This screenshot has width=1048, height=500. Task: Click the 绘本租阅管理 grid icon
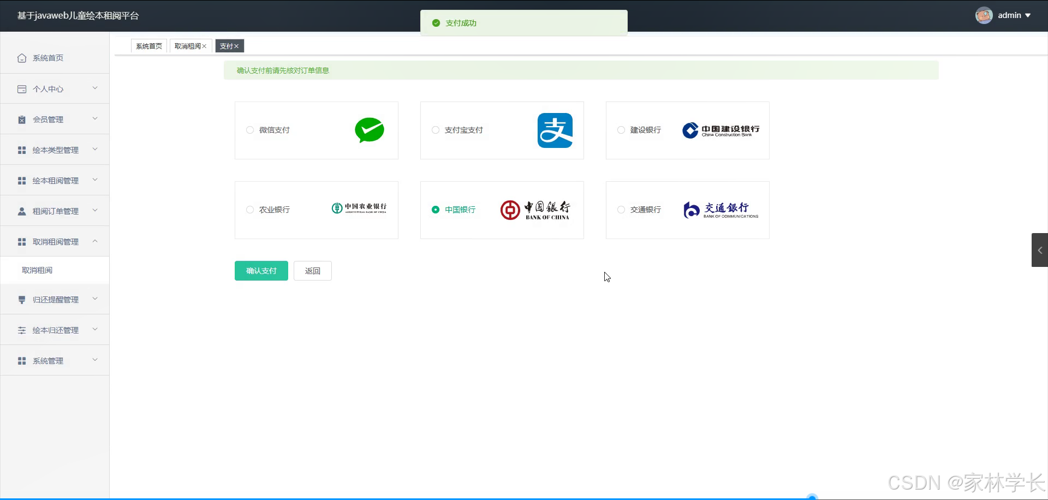tap(22, 181)
